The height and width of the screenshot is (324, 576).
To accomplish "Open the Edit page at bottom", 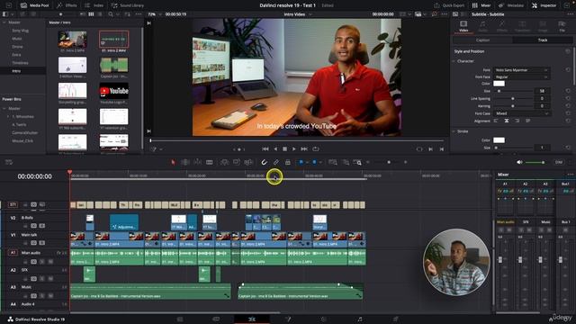I will coord(252,319).
